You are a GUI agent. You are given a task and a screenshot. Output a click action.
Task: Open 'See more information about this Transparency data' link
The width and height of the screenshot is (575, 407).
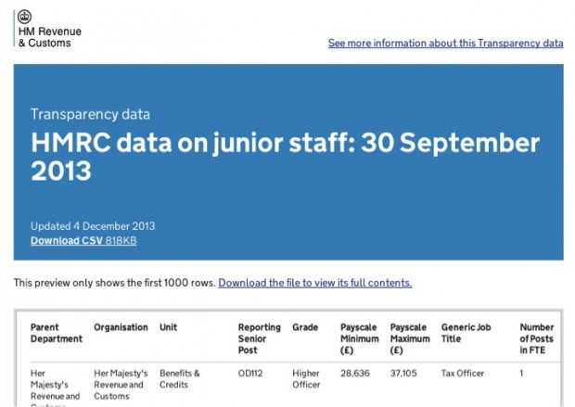pos(445,44)
